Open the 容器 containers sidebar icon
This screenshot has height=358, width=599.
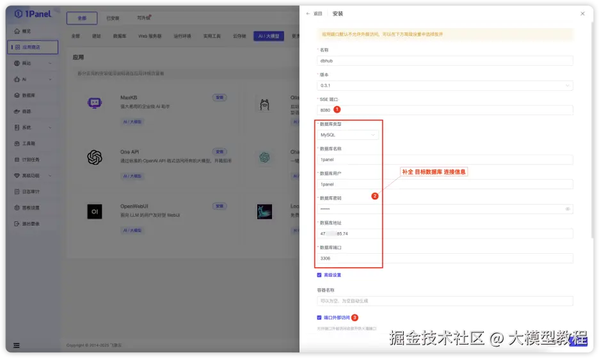coord(17,111)
